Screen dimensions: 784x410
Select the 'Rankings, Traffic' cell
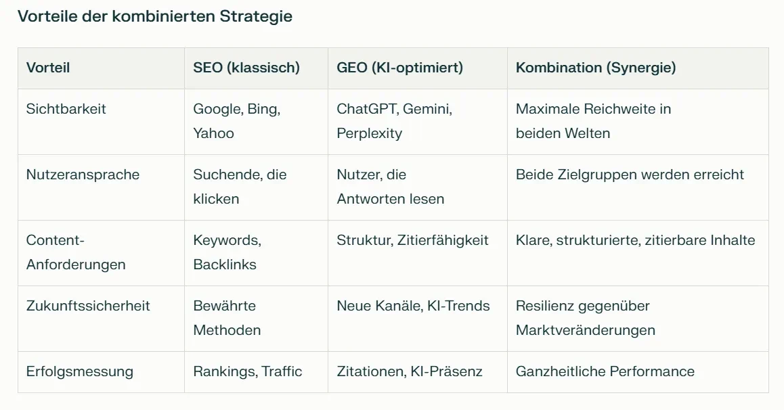point(248,371)
